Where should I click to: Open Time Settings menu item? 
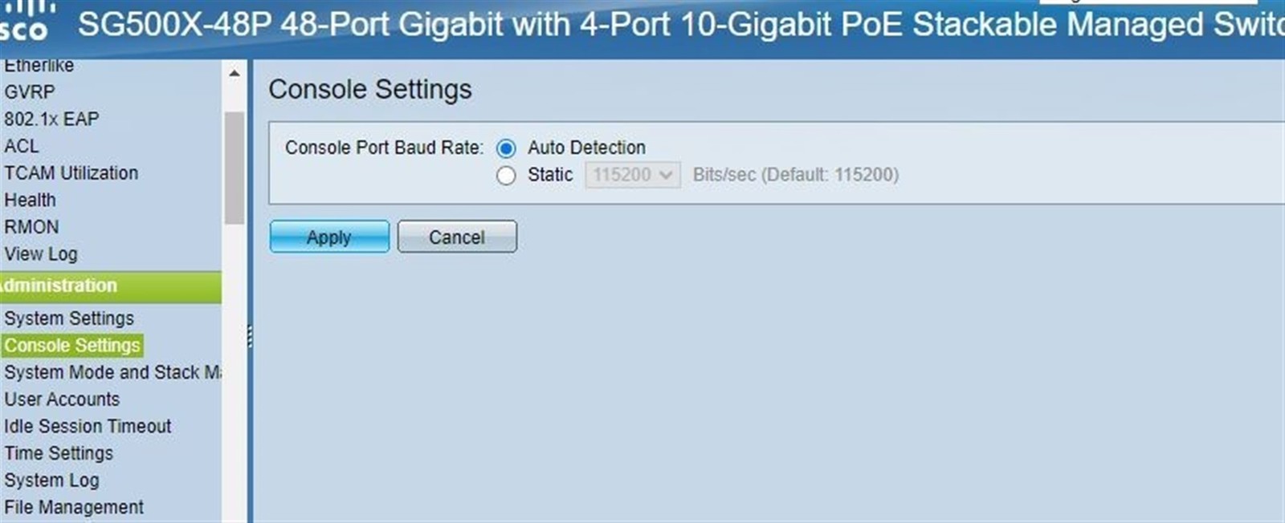click(59, 453)
